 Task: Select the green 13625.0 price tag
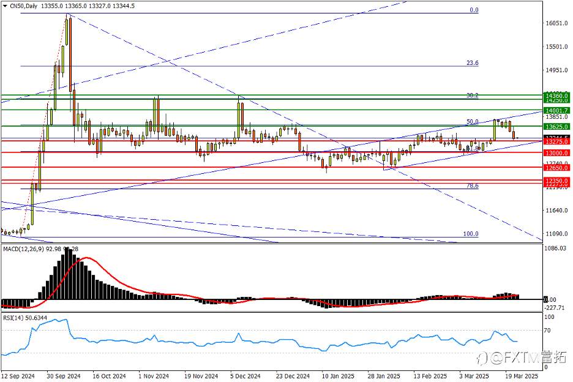[x=556, y=127]
